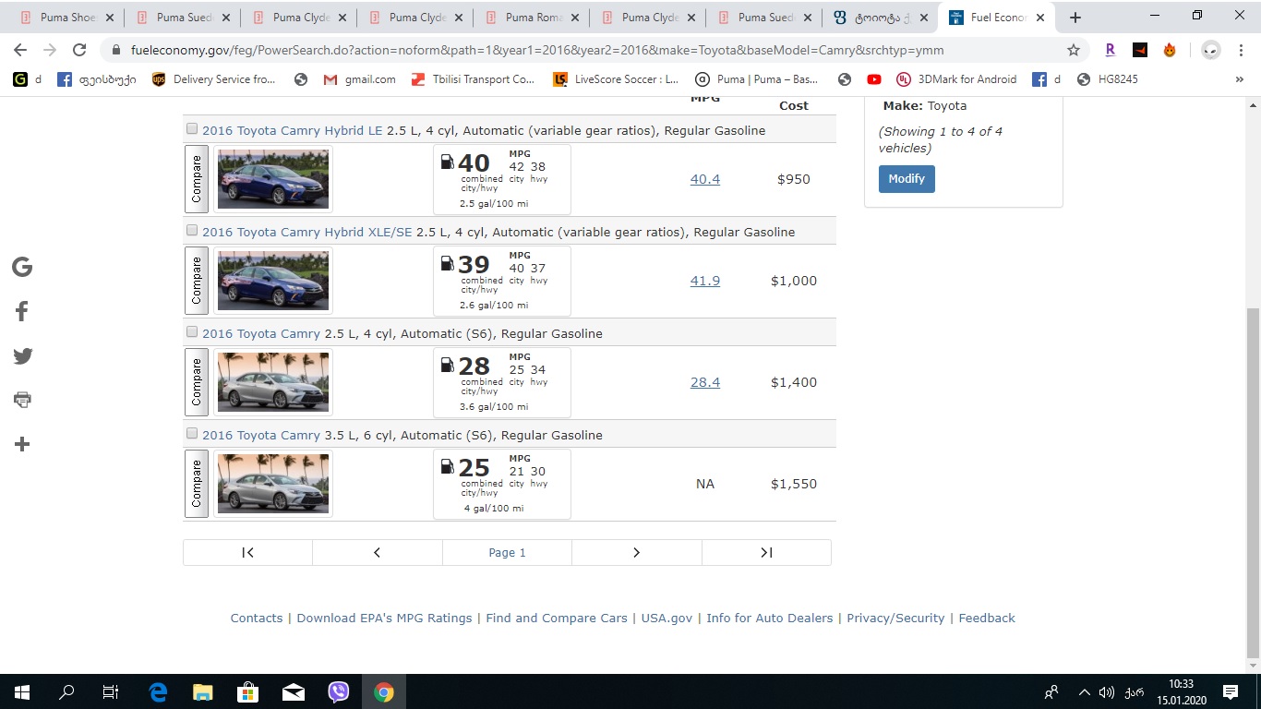Tick the checkbox for the 2.5 L 4 cyl Camry
This screenshot has width=1261, height=709.
point(192,332)
